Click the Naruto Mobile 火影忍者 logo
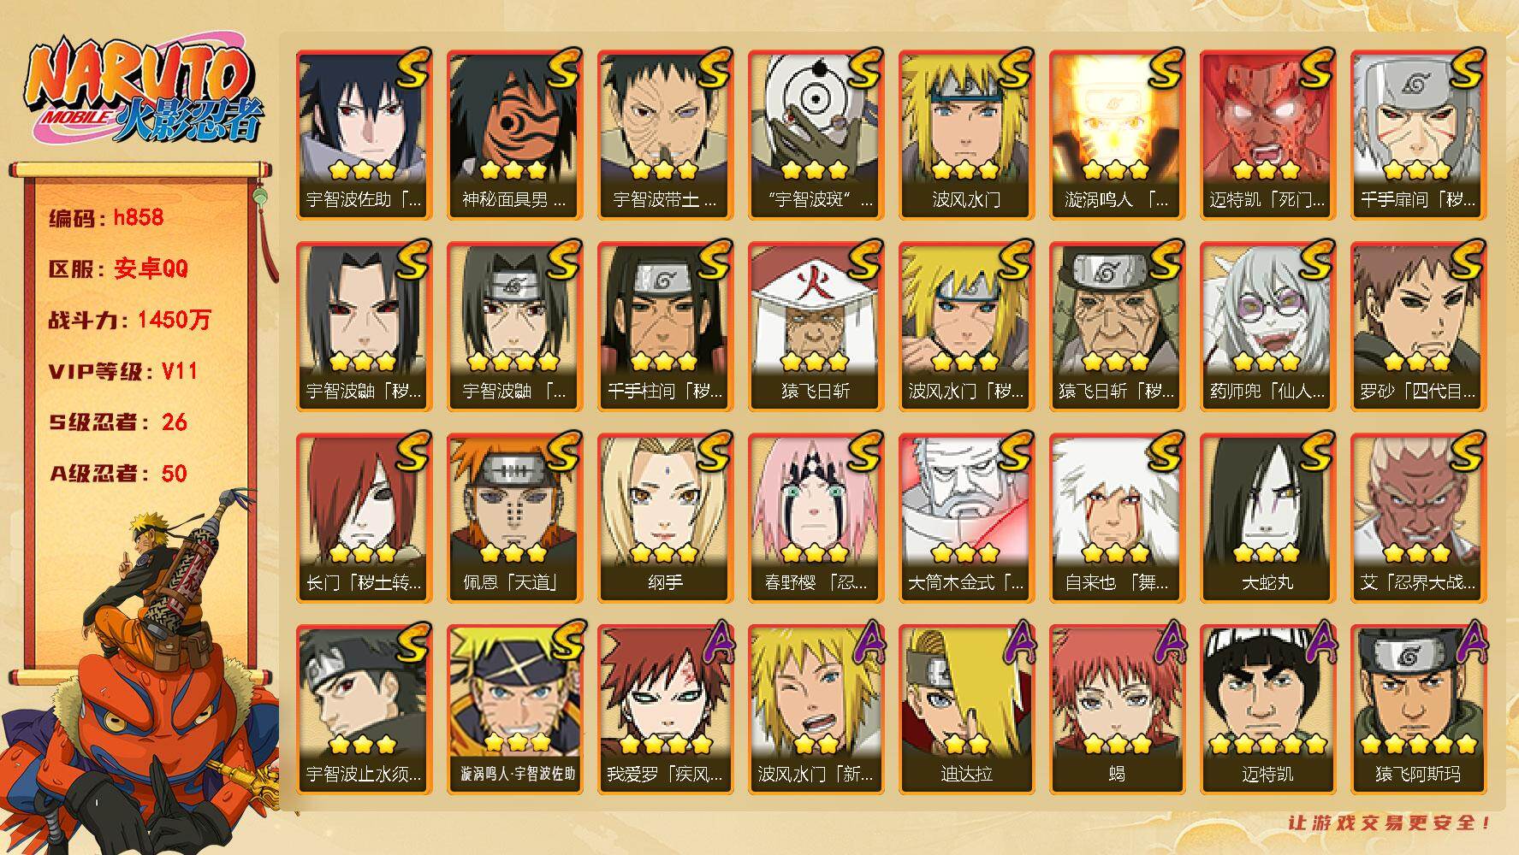The height and width of the screenshot is (855, 1519). click(x=144, y=92)
